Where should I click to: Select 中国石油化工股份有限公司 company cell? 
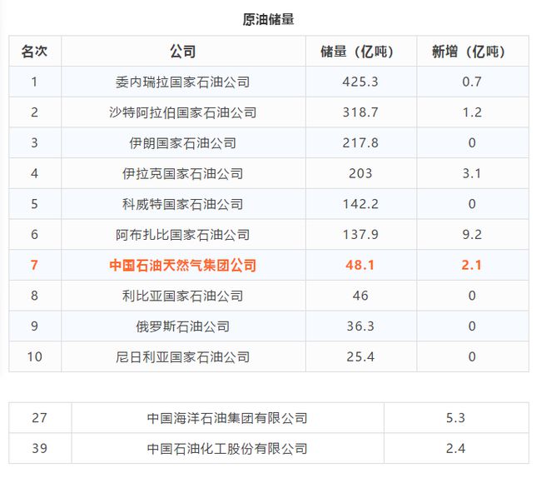coord(227,448)
